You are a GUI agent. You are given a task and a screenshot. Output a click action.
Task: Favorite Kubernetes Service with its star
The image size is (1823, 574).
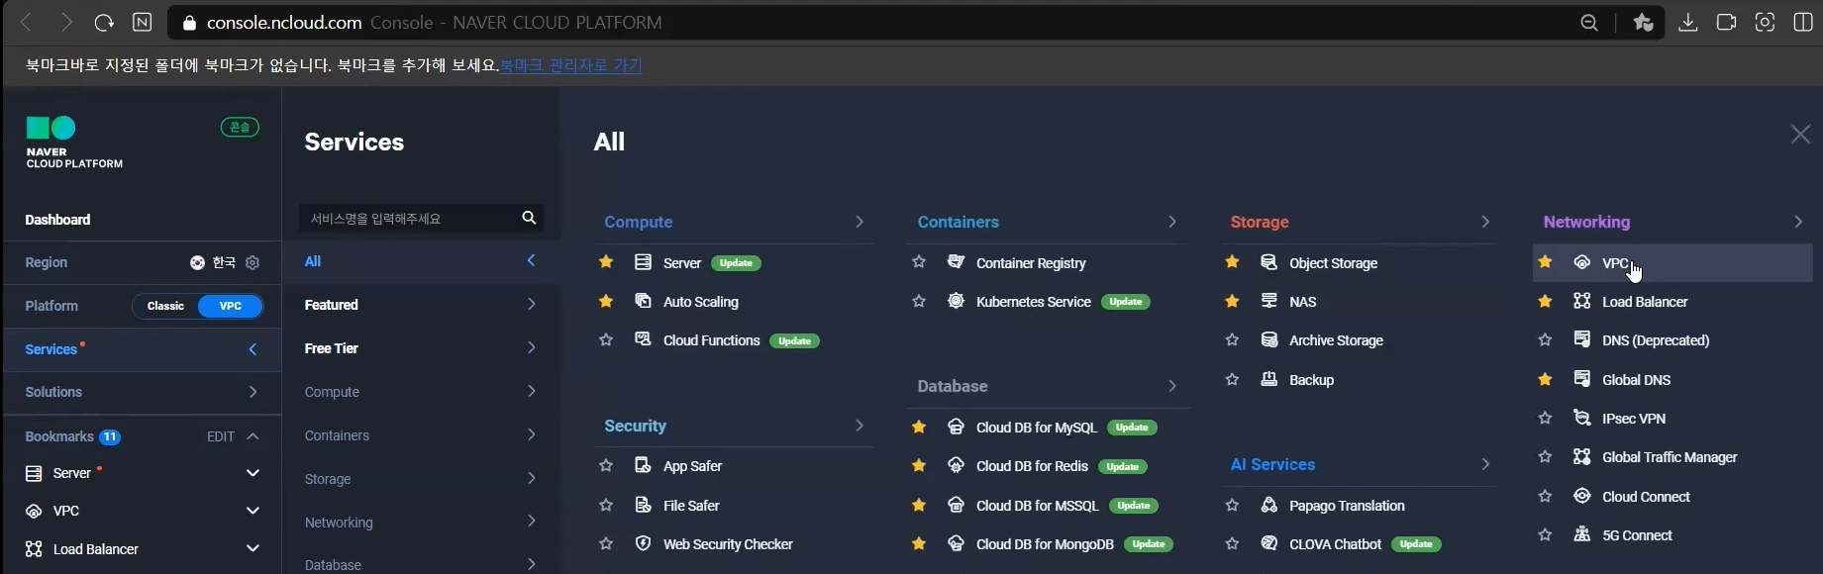[x=919, y=301]
